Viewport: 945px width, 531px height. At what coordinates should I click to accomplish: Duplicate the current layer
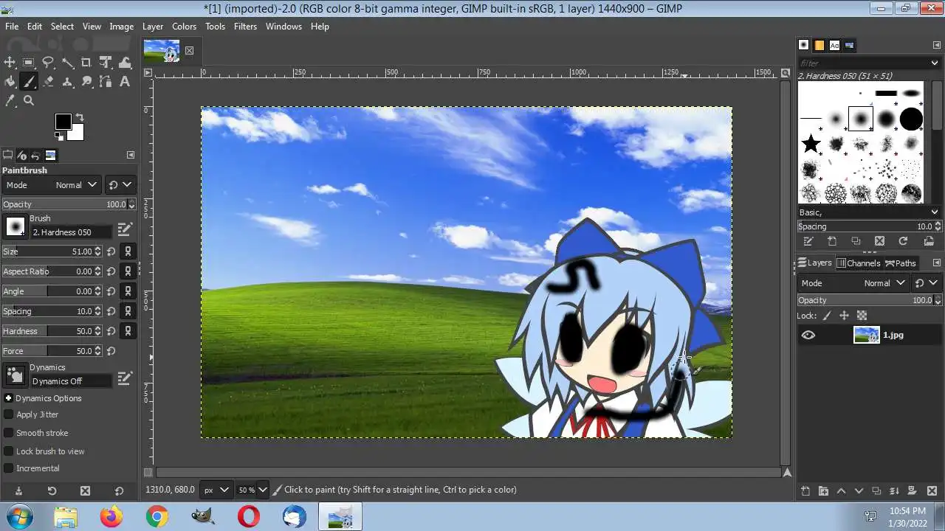tap(876, 491)
